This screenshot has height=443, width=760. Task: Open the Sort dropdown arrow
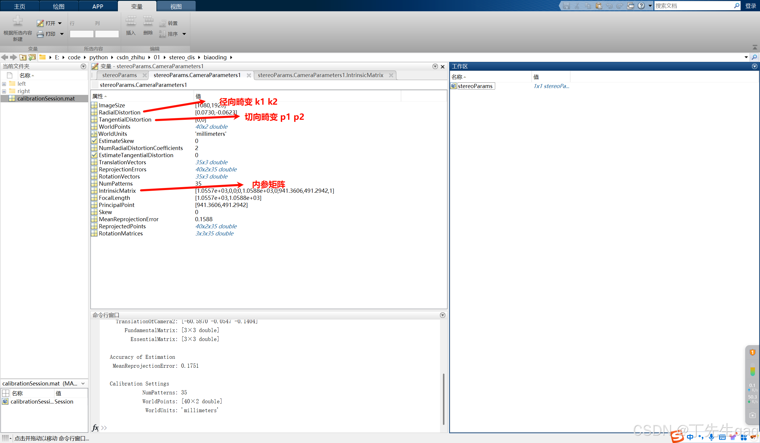pyautogui.click(x=184, y=34)
